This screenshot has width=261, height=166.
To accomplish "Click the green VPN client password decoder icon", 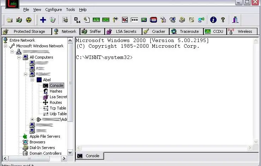I will [x=106, y=20].
